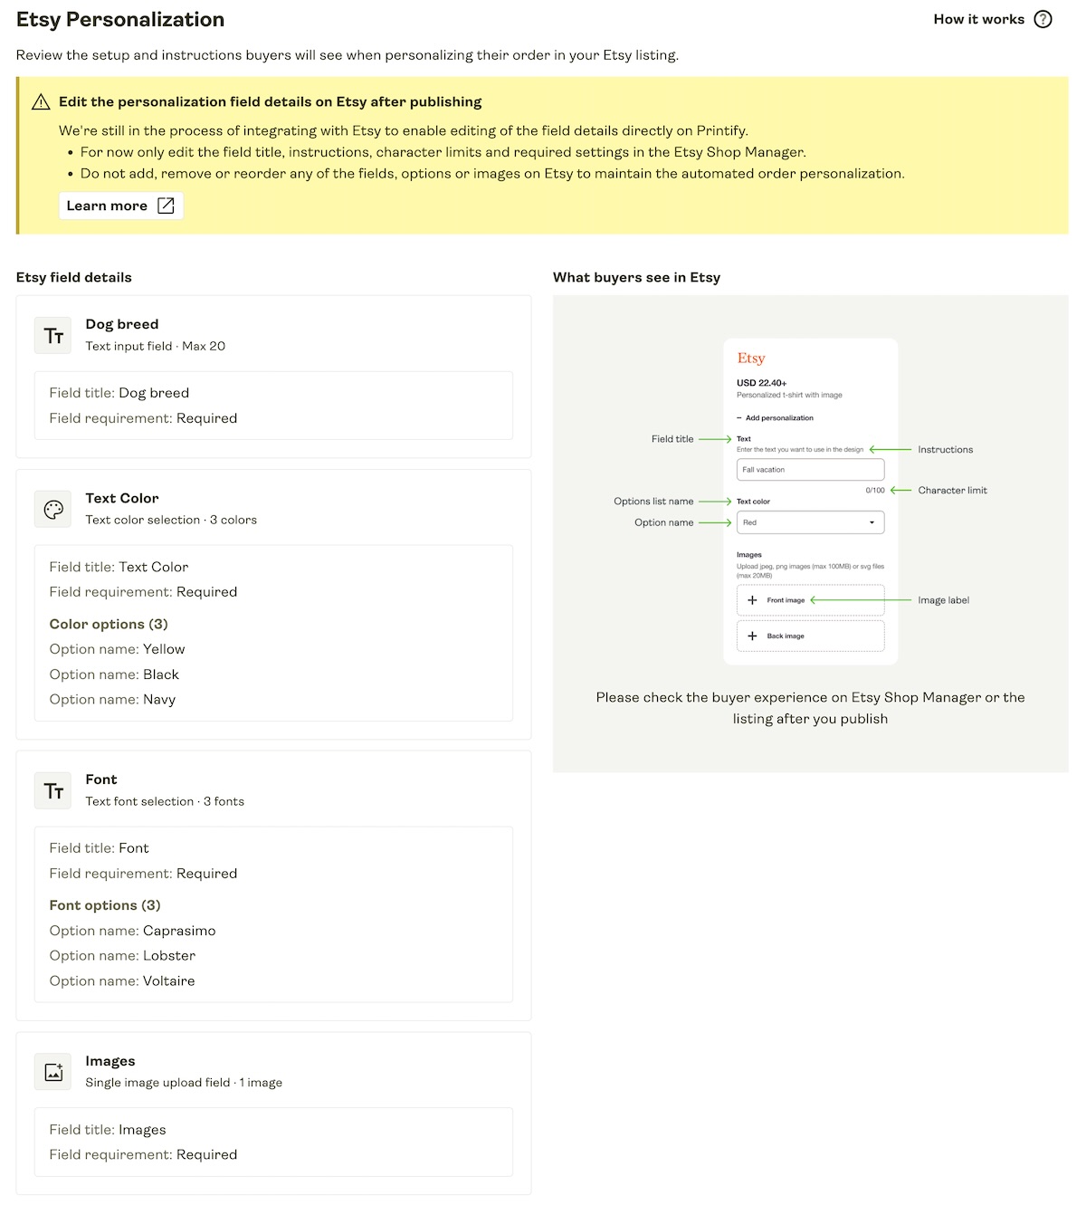The height and width of the screenshot is (1205, 1086).
Task: Click the Etsy Personalization page title
Action: tap(120, 20)
